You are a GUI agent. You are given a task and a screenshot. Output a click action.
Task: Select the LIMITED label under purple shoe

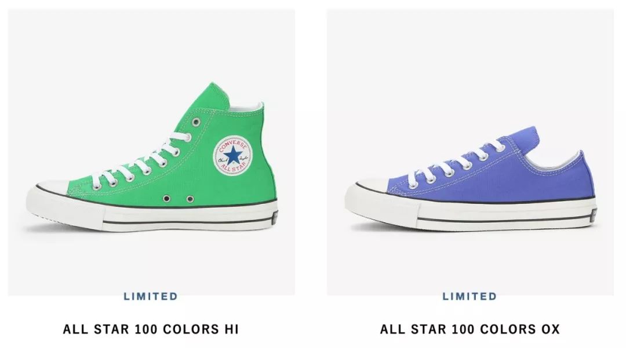tap(470, 296)
